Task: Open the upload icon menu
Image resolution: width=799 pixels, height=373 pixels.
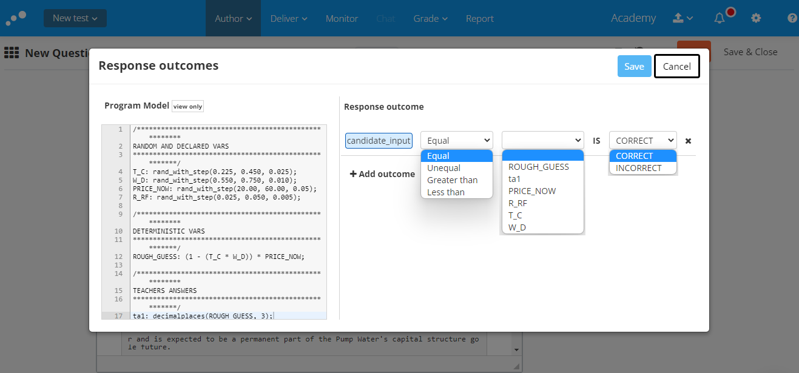Action: click(683, 18)
